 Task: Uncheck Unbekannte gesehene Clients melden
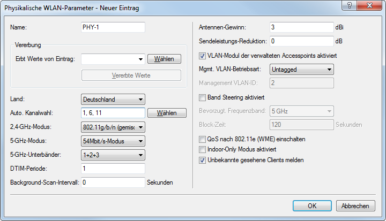pyautogui.click(x=202, y=159)
